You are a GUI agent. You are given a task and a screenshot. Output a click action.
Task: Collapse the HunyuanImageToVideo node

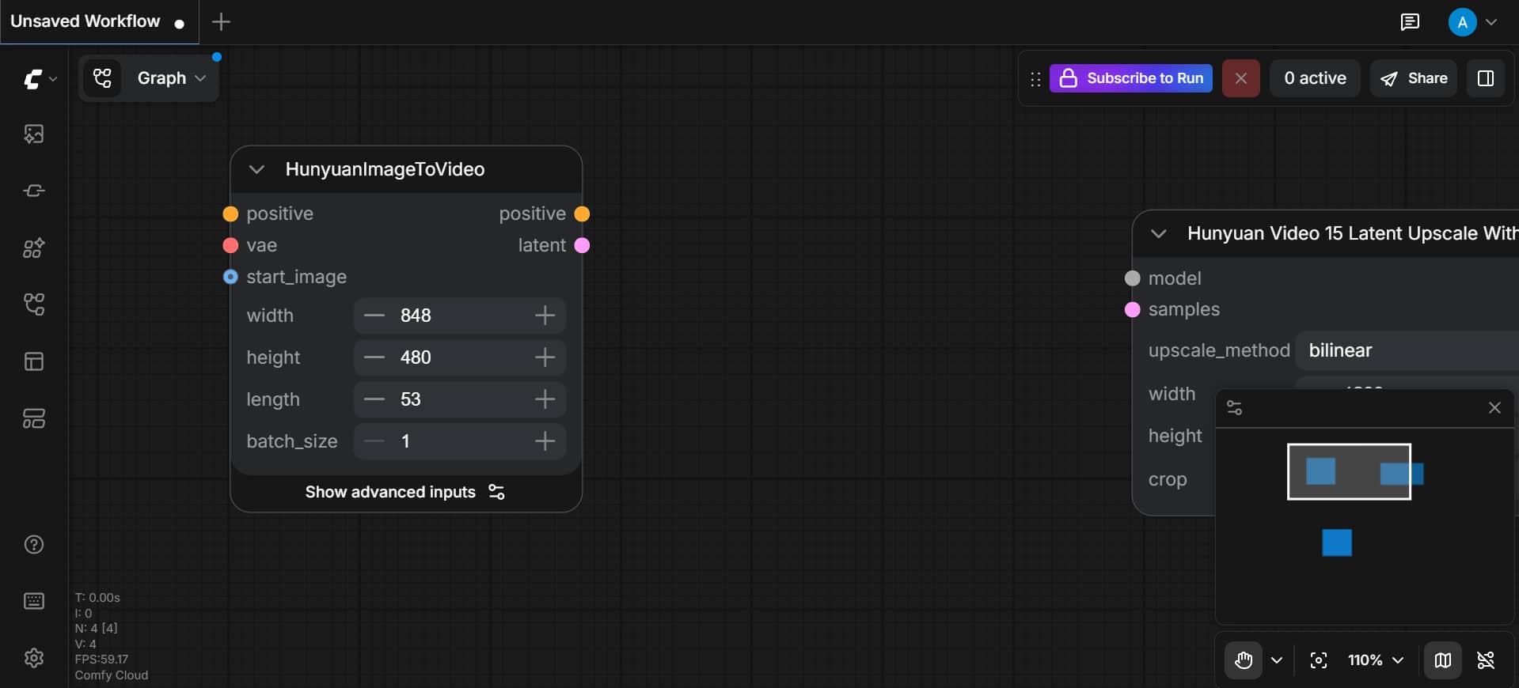click(x=256, y=169)
